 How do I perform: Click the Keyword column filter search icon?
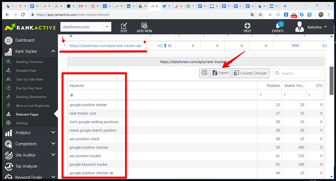pyautogui.click(x=72, y=95)
